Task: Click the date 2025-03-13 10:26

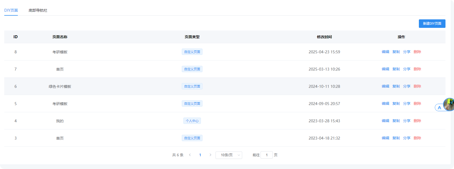Action: click(x=324, y=69)
